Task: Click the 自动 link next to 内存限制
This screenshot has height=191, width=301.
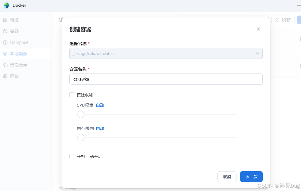Action: [100, 128]
